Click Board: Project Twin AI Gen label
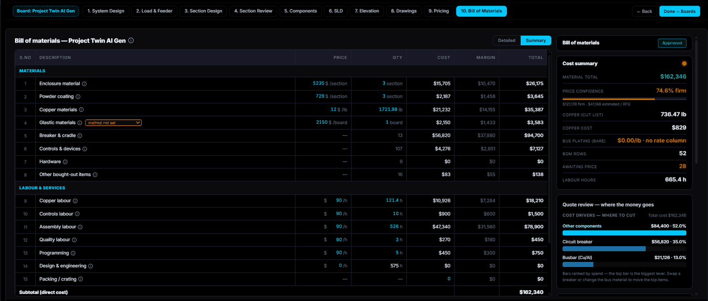 (46, 11)
